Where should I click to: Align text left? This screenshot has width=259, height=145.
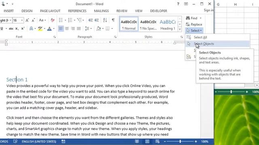pyautogui.click(x=61, y=29)
